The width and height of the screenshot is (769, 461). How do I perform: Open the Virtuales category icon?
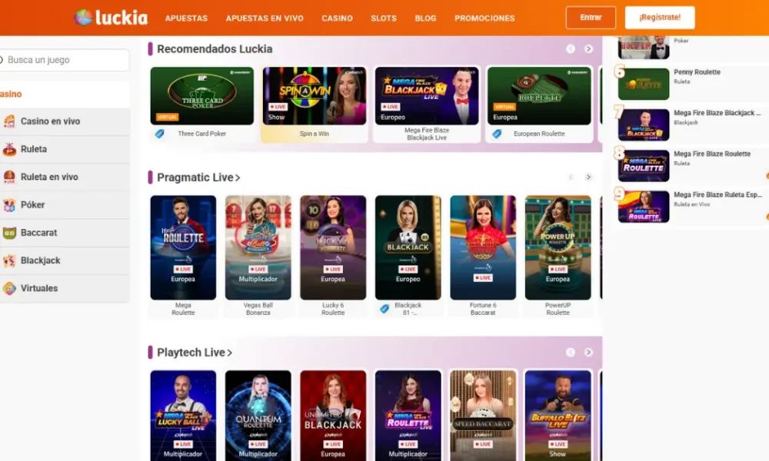click(8, 288)
